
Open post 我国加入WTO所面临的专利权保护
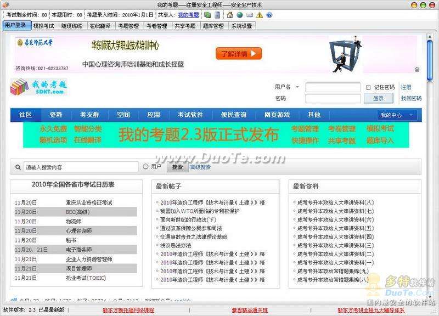pyautogui.click(x=200, y=211)
